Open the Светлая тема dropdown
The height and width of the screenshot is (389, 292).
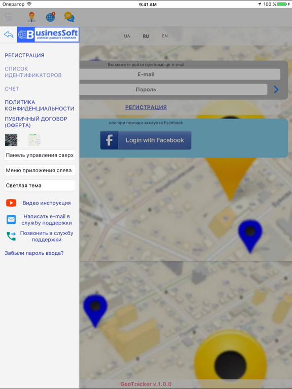40,185
